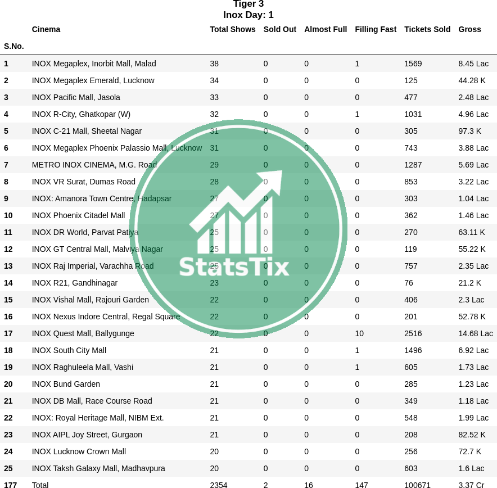Screen dimensions: 497x488
Task: Select 'INOX Taksh Galaxy Mall, Madhavpura' cinema name
Action: [98, 468]
